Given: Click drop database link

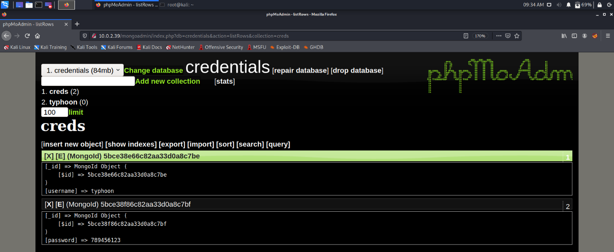Looking at the screenshot, I should [x=357, y=70].
